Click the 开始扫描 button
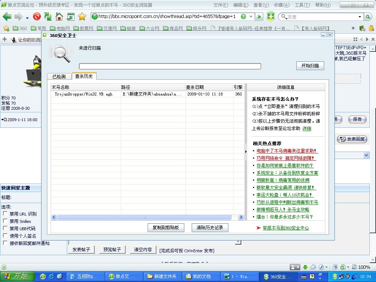The width and height of the screenshot is (376, 282). tap(310, 65)
